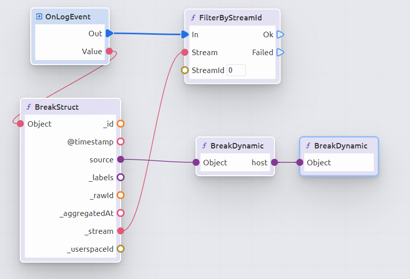Select the BreakStruct node title
The image size is (410, 279).
pyautogui.click(x=57, y=107)
